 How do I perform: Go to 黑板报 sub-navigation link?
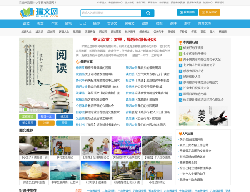pyautogui.click(x=172, y=32)
